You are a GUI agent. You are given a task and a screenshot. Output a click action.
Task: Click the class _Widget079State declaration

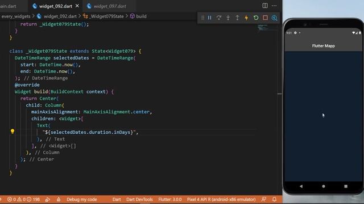(x=75, y=51)
